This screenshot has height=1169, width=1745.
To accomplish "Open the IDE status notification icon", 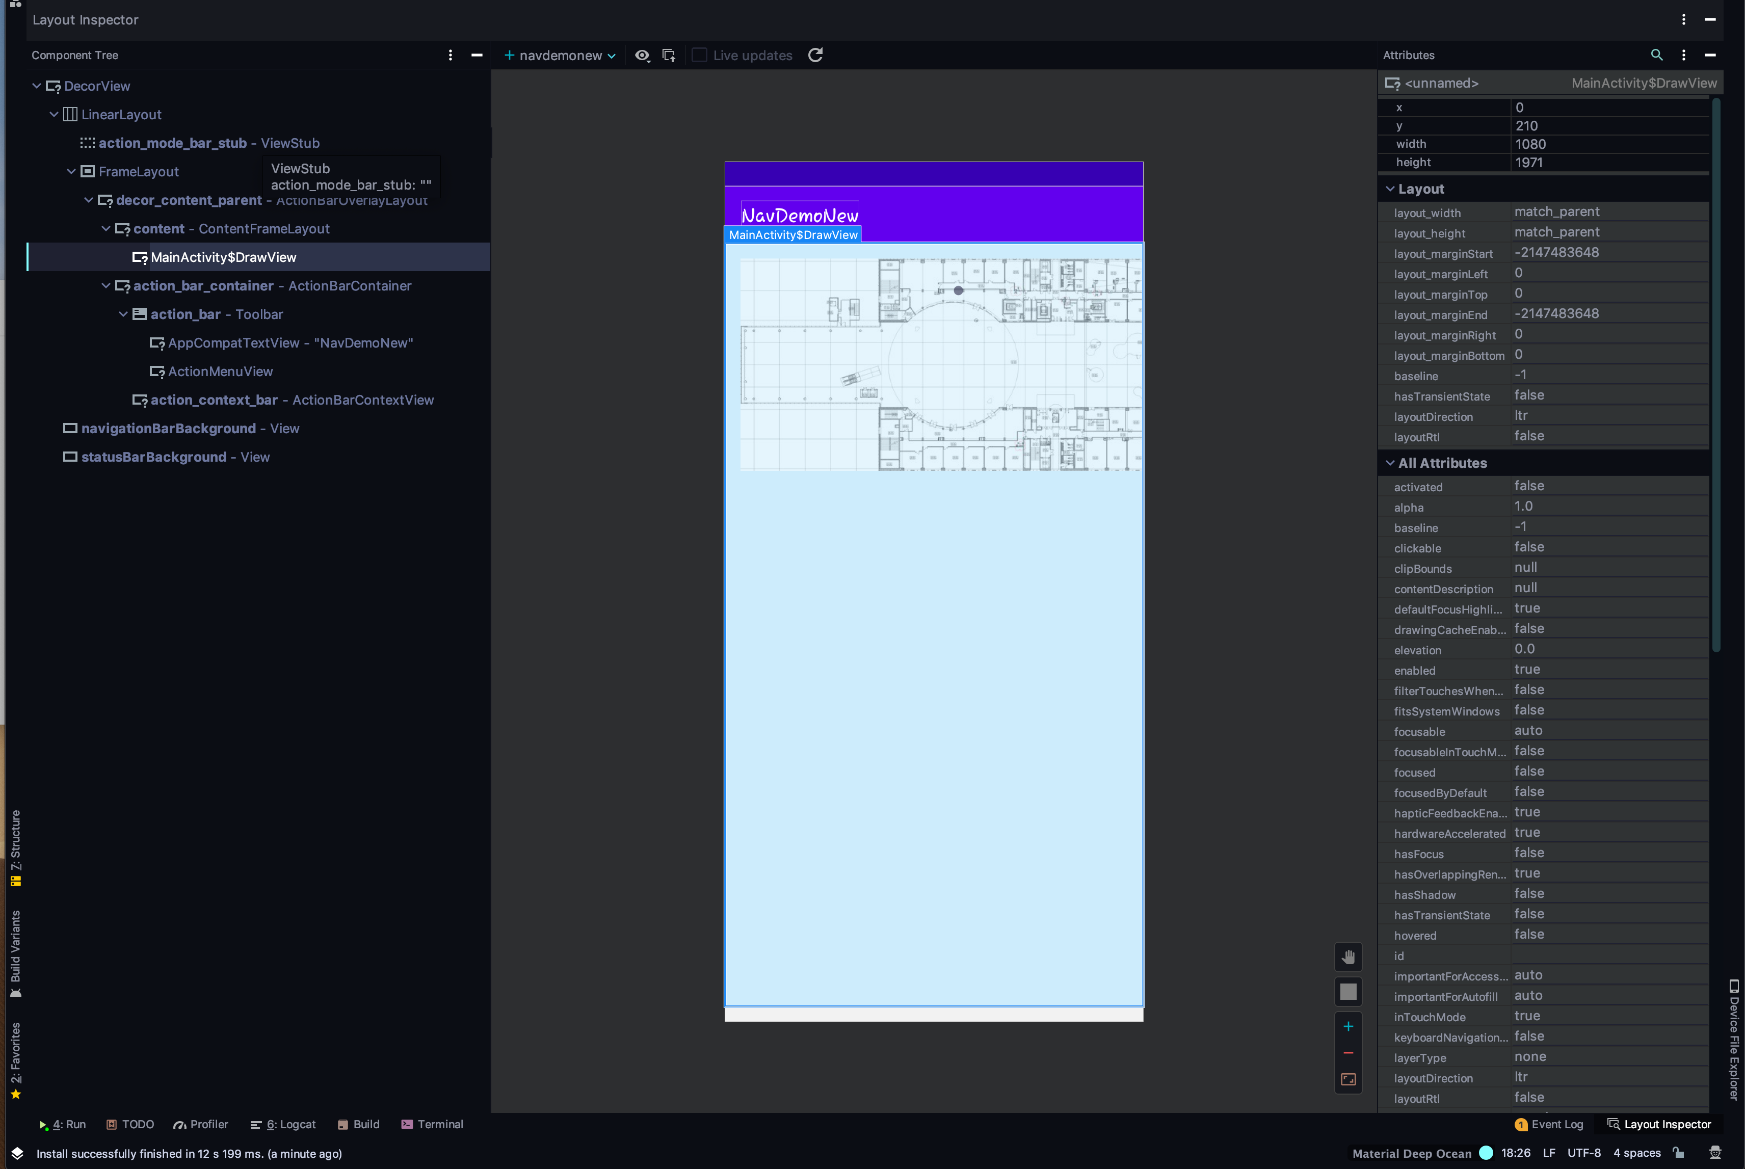I will [x=1715, y=1153].
